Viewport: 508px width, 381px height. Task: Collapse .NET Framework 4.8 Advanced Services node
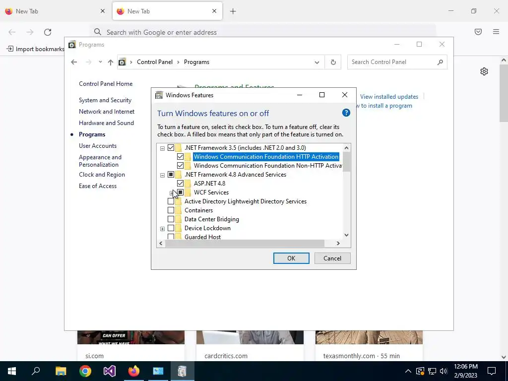pyautogui.click(x=162, y=175)
